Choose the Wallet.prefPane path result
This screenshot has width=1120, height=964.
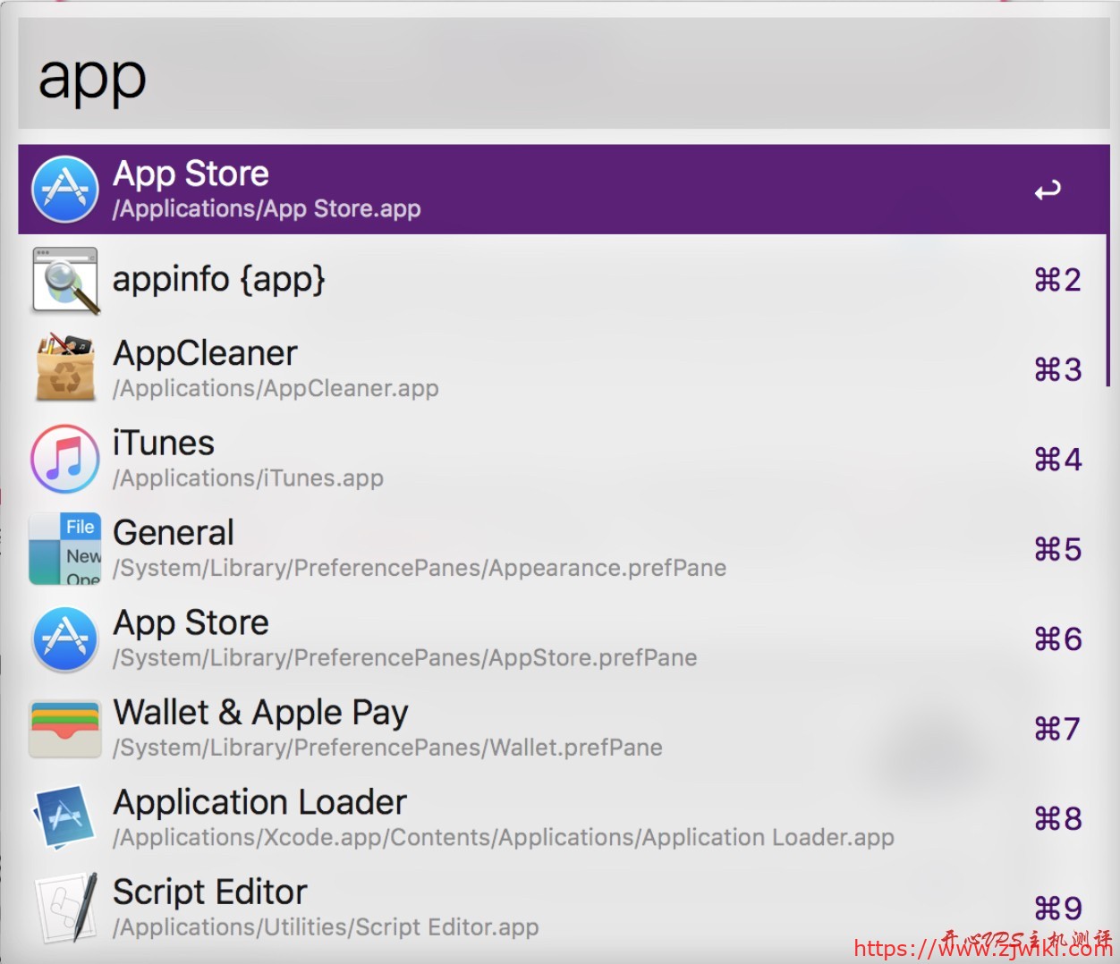pos(387,748)
